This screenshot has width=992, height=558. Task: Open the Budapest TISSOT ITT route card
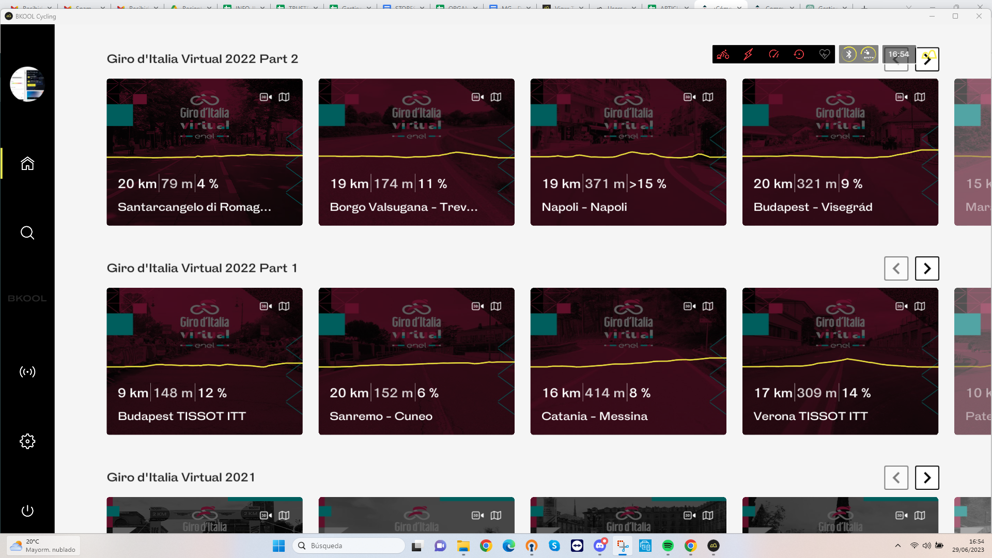(205, 361)
